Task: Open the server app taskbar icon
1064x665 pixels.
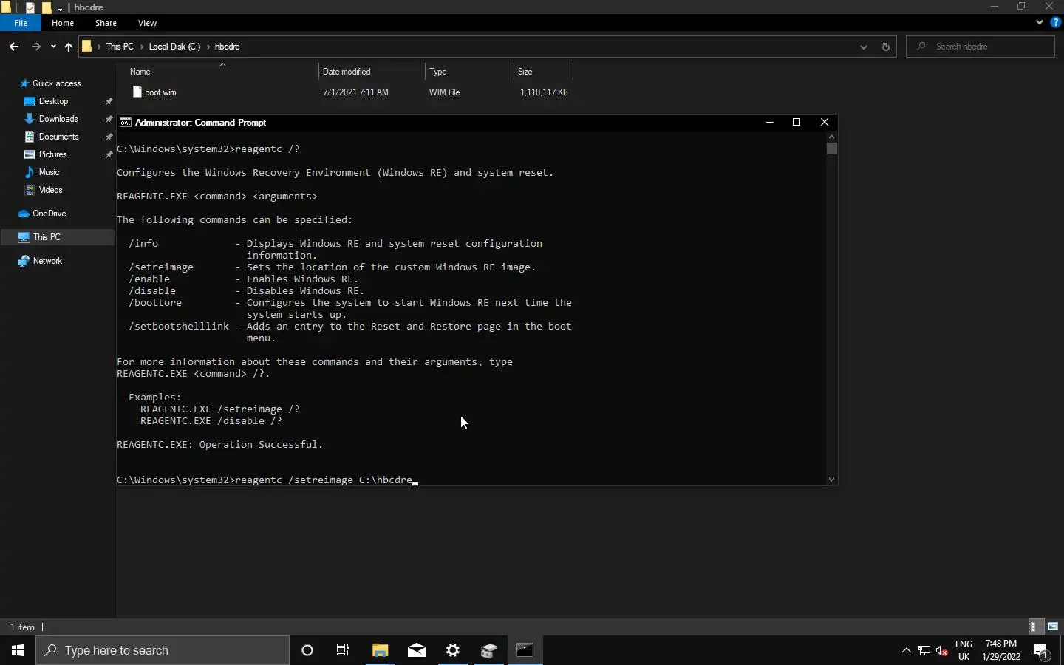Action: 489,650
